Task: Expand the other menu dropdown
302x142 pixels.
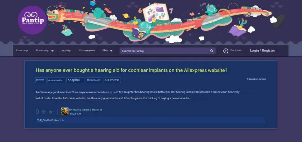Action: click(111, 51)
